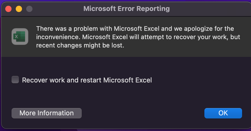The image size is (251, 131).
Task: Click the gray More Information button label
Action: pyautogui.click(x=47, y=113)
